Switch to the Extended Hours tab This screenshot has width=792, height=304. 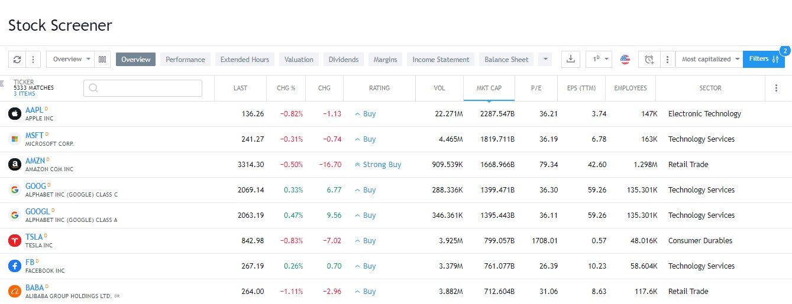(x=245, y=60)
